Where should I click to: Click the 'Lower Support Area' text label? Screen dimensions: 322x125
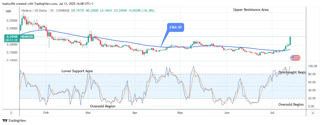coord(77,71)
